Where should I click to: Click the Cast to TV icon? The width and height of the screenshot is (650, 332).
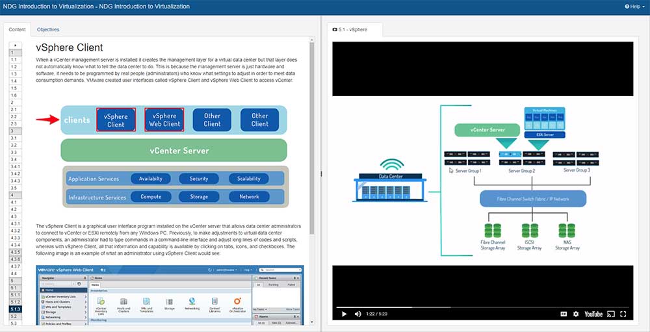point(610,314)
